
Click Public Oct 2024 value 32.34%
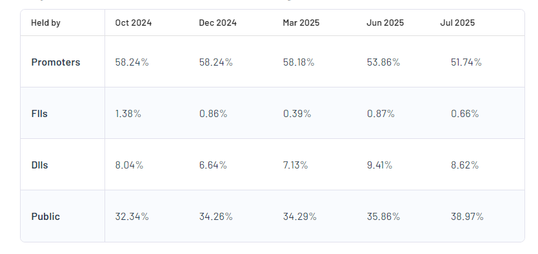132,217
